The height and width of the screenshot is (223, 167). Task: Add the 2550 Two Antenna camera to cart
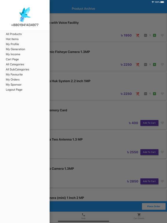point(149,152)
